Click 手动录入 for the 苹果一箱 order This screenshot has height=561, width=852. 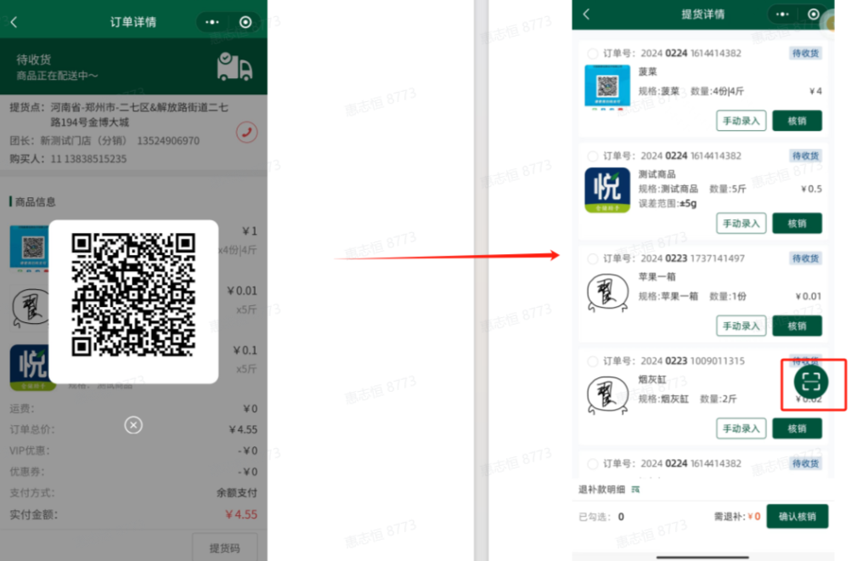(742, 326)
